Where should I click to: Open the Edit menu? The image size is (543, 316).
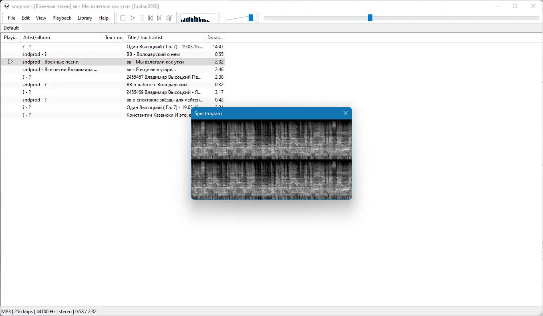pos(26,18)
